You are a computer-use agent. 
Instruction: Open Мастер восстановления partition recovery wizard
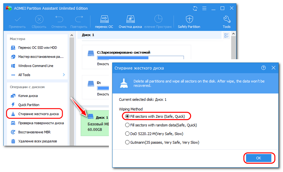[x=37, y=57]
